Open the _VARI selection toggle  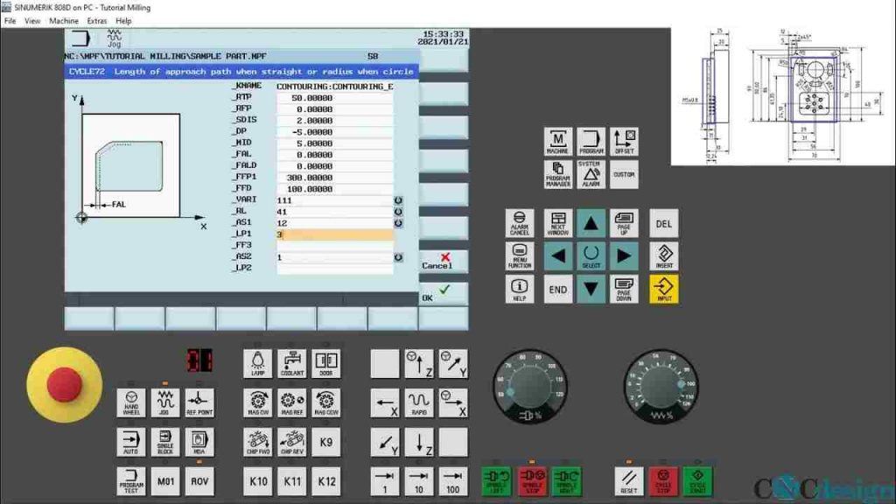pos(398,200)
